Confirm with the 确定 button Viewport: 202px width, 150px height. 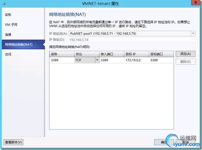(164, 142)
